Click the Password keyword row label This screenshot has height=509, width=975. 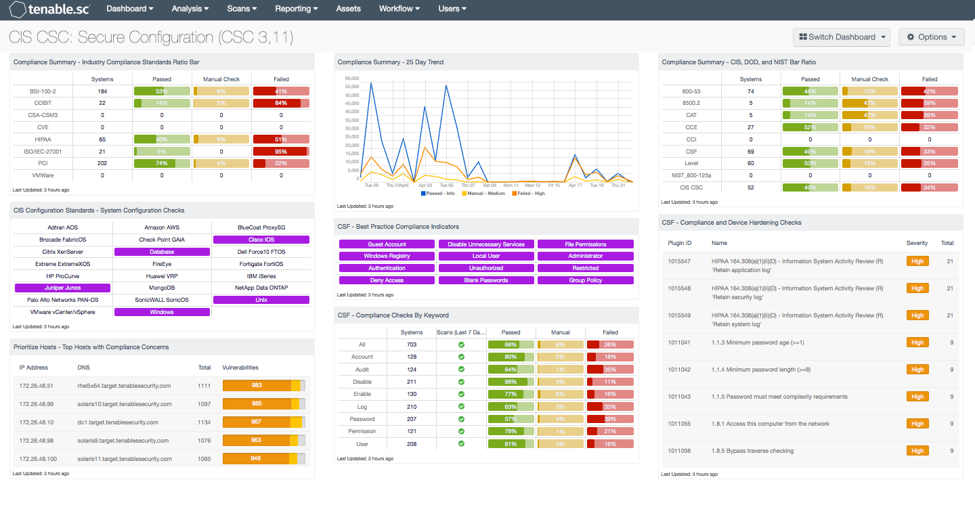(362, 419)
